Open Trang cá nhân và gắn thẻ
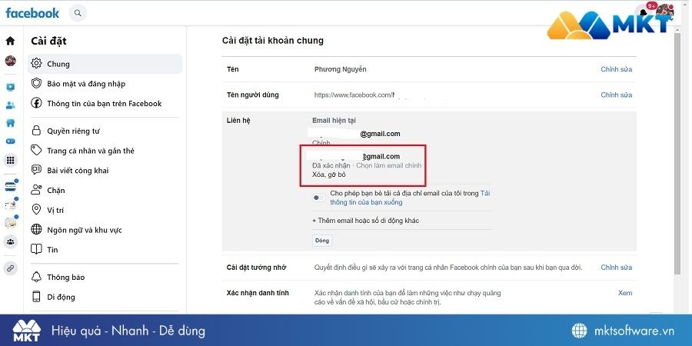The width and height of the screenshot is (692, 346). (105, 151)
